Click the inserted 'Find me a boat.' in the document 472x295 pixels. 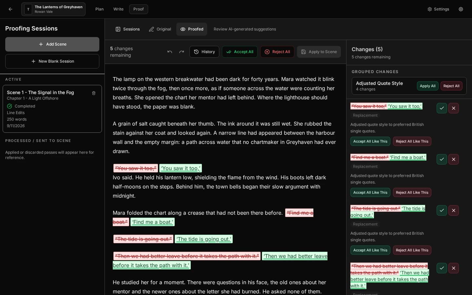coord(152,222)
